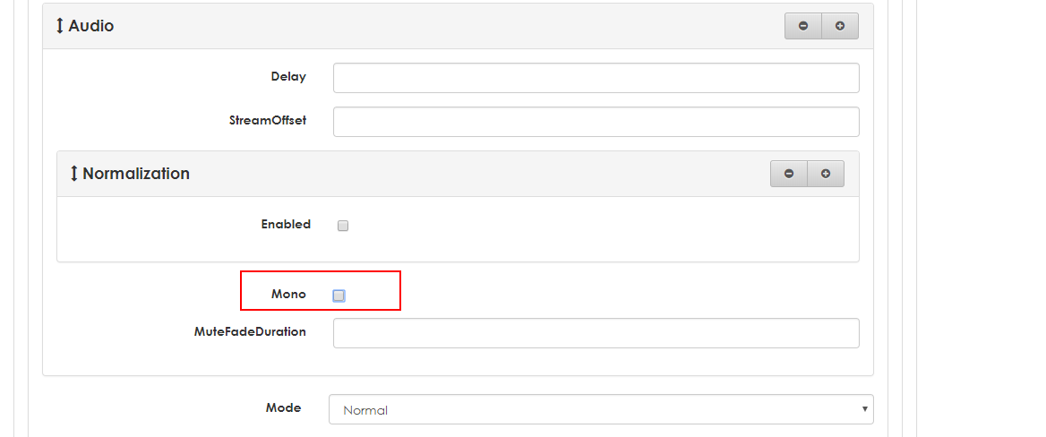The width and height of the screenshot is (1046, 437).
Task: Open the Mode dropdown showing Normal
Action: point(601,410)
